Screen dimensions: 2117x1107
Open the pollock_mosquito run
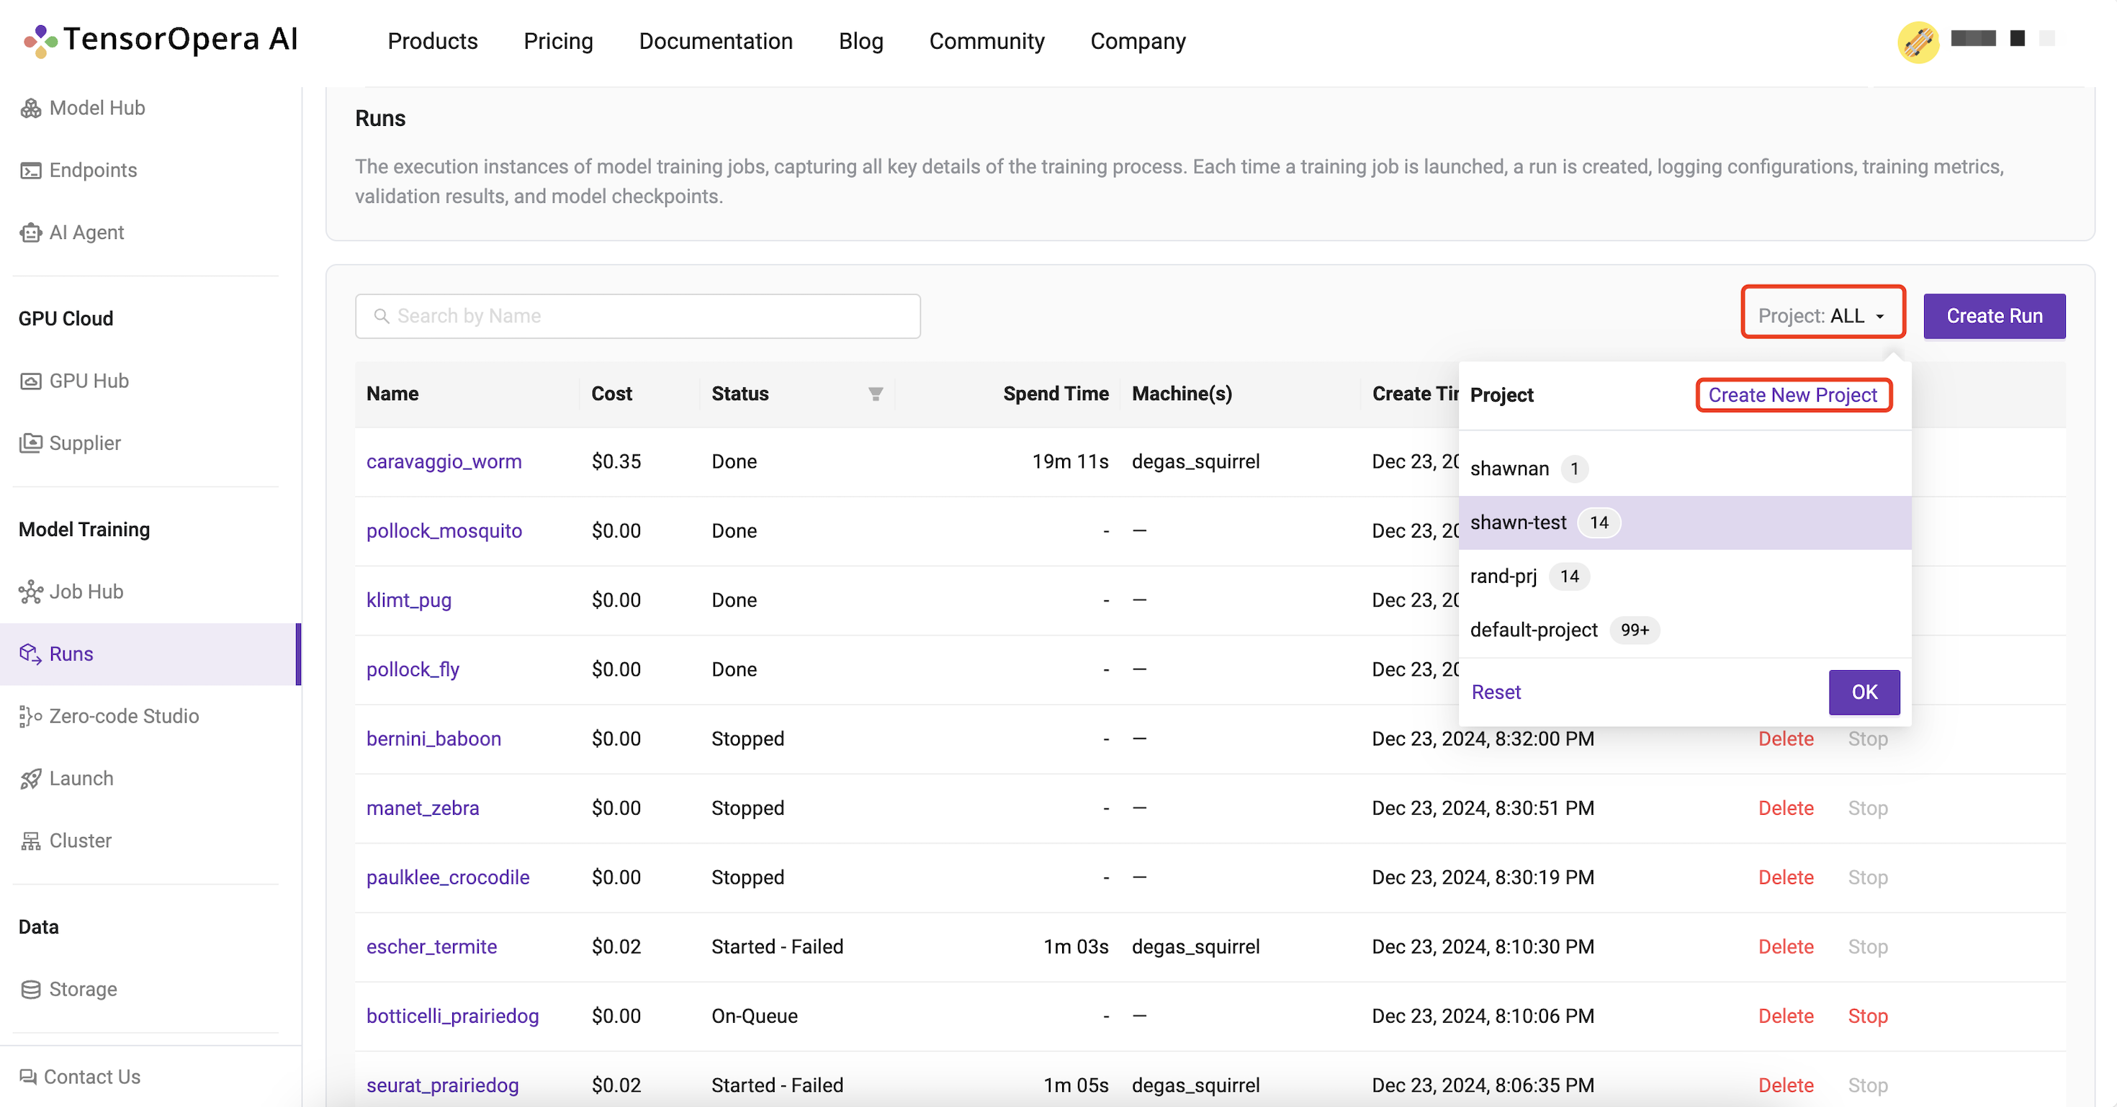444,530
